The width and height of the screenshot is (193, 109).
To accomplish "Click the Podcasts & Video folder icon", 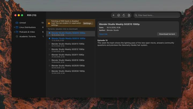I will click(17, 32).
